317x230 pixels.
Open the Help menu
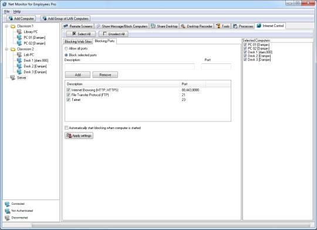pos(17,12)
